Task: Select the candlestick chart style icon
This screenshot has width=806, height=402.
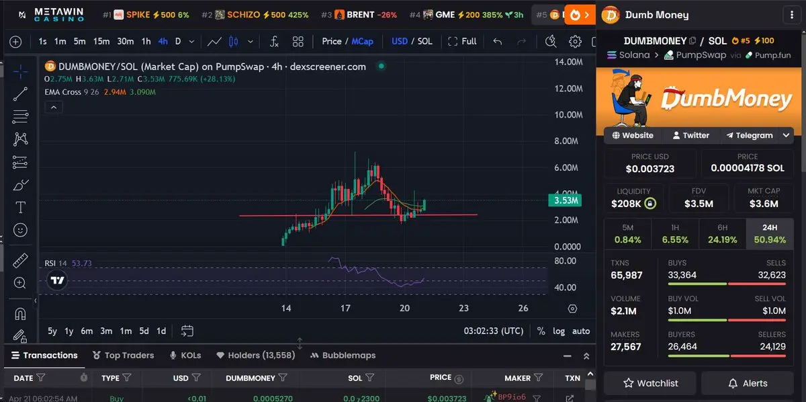Action: [x=234, y=42]
